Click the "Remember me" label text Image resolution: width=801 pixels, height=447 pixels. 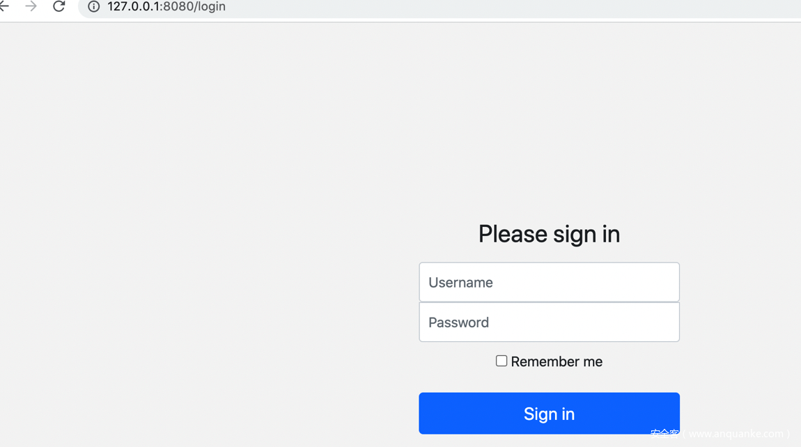pos(557,362)
